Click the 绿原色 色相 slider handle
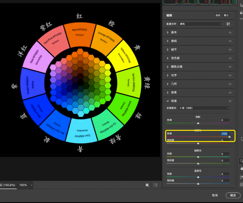This screenshot has height=203, width=243. click(198, 157)
